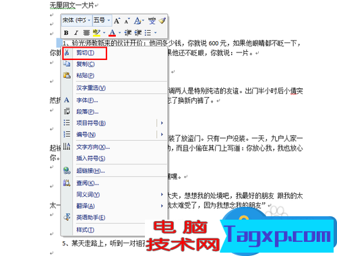This screenshot has height=256, width=337.
Task: Open the 字体(F)... dialog entry
Action: point(115,100)
